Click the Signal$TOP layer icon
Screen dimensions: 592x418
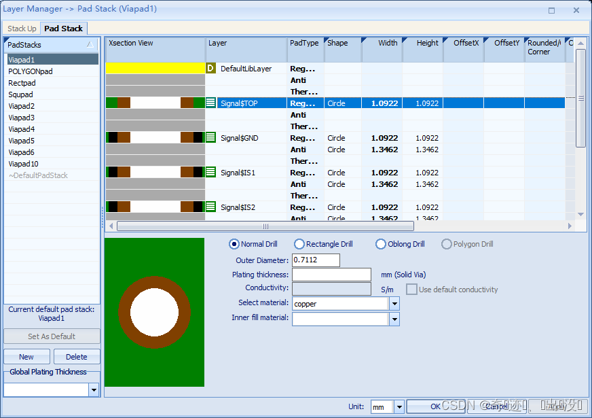[210, 103]
